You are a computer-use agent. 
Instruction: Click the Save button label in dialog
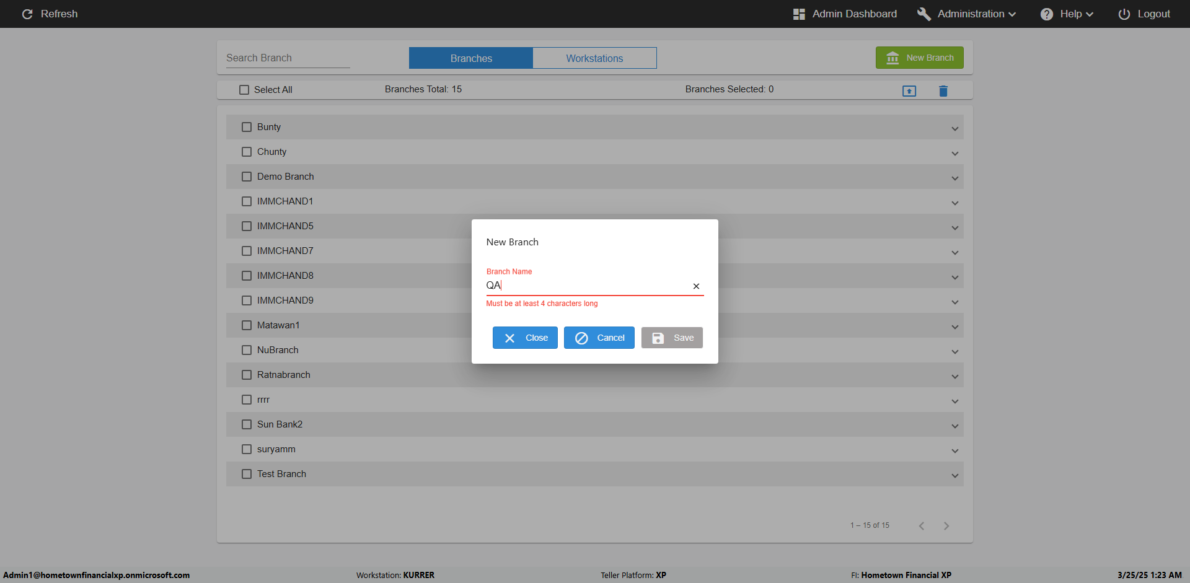pos(684,338)
